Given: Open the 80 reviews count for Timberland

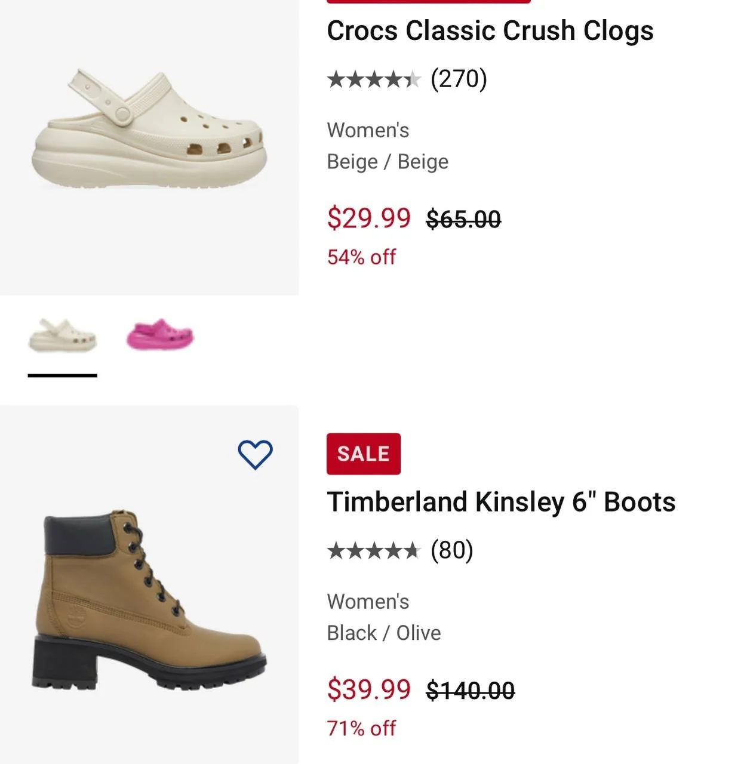Looking at the screenshot, I should 451,550.
